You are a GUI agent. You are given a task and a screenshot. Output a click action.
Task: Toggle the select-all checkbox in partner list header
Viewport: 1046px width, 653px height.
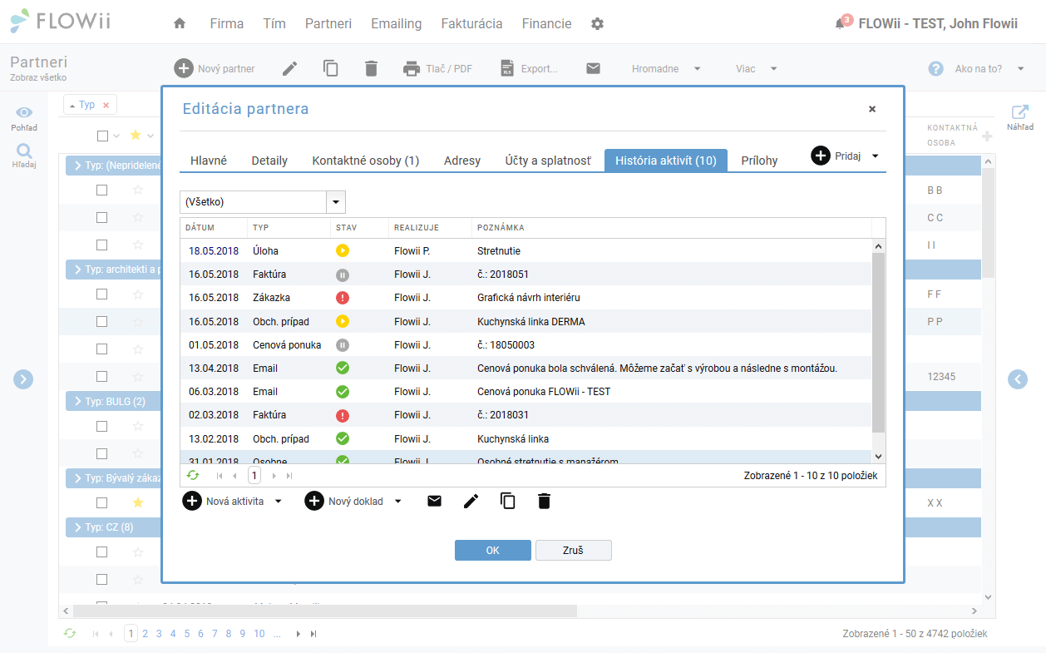click(x=102, y=136)
